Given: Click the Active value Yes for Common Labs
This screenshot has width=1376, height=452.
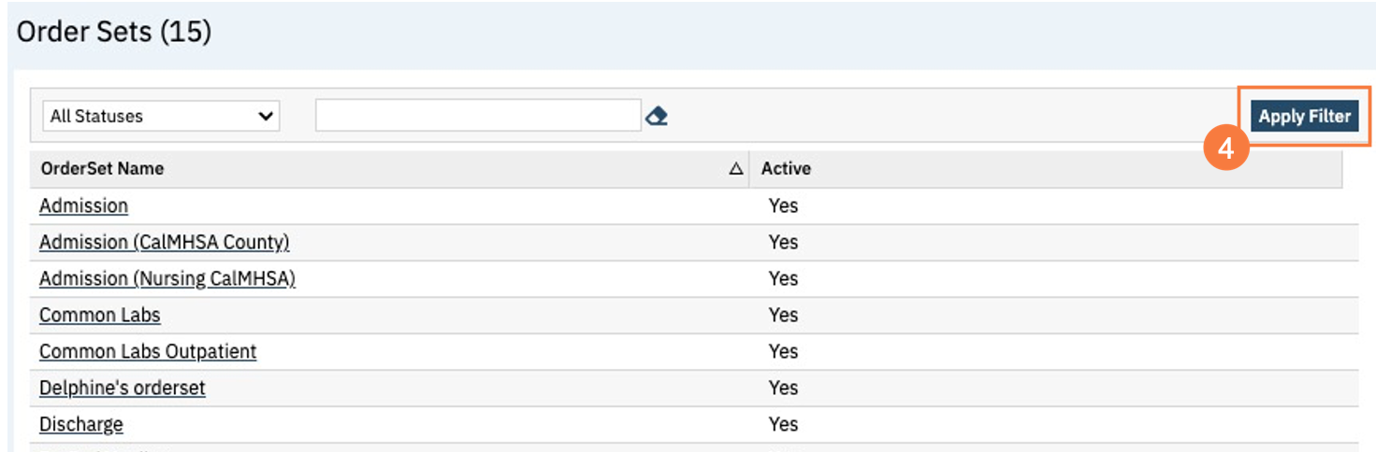Looking at the screenshot, I should (783, 315).
